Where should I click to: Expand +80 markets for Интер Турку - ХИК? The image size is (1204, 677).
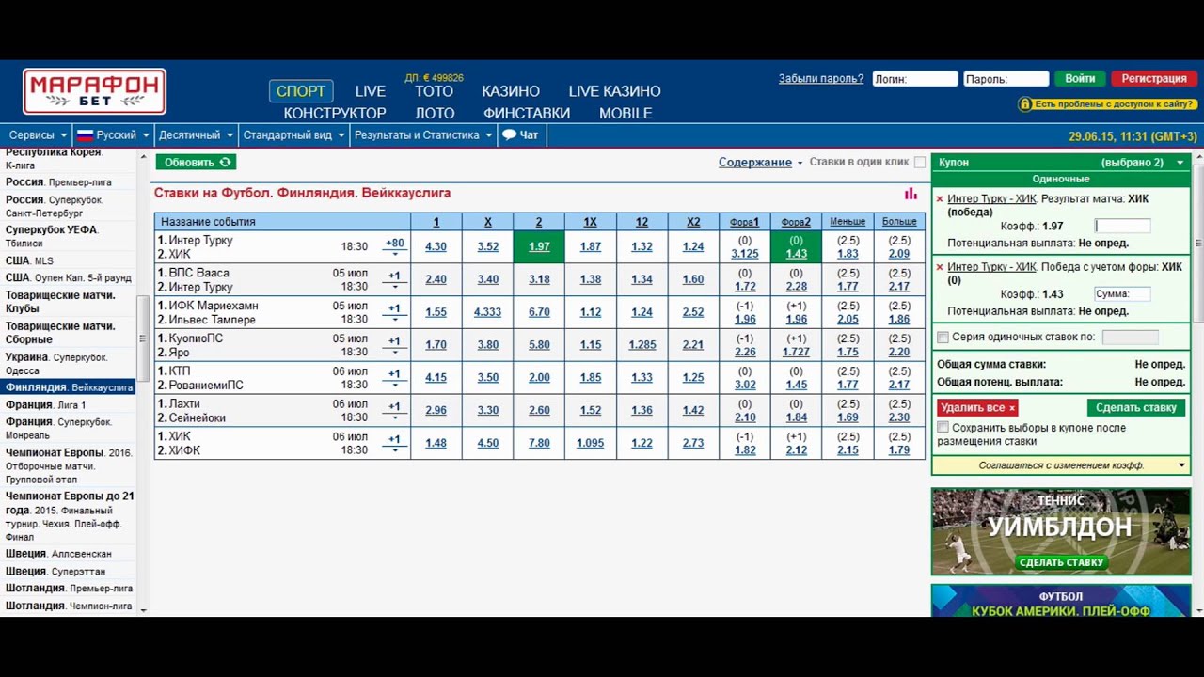click(x=395, y=246)
